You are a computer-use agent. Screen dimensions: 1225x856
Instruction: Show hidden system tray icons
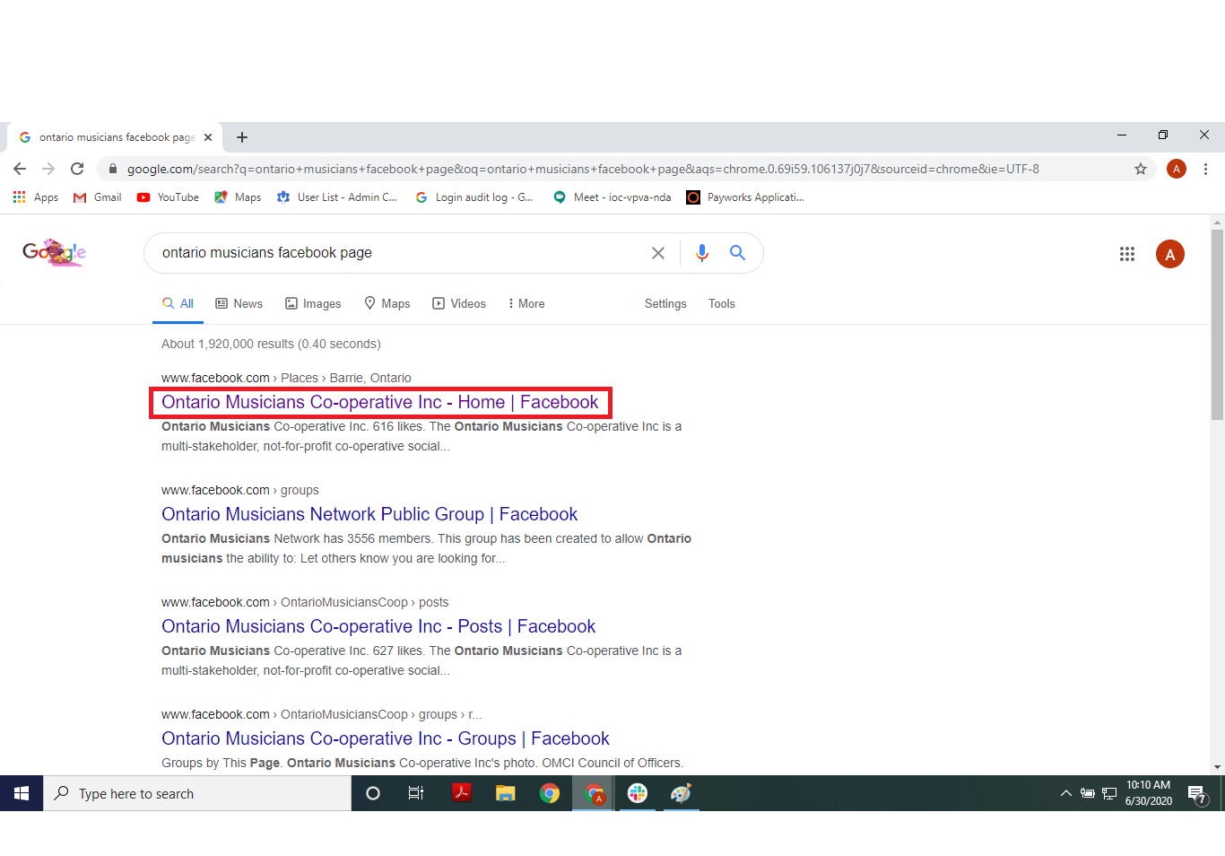(1065, 793)
